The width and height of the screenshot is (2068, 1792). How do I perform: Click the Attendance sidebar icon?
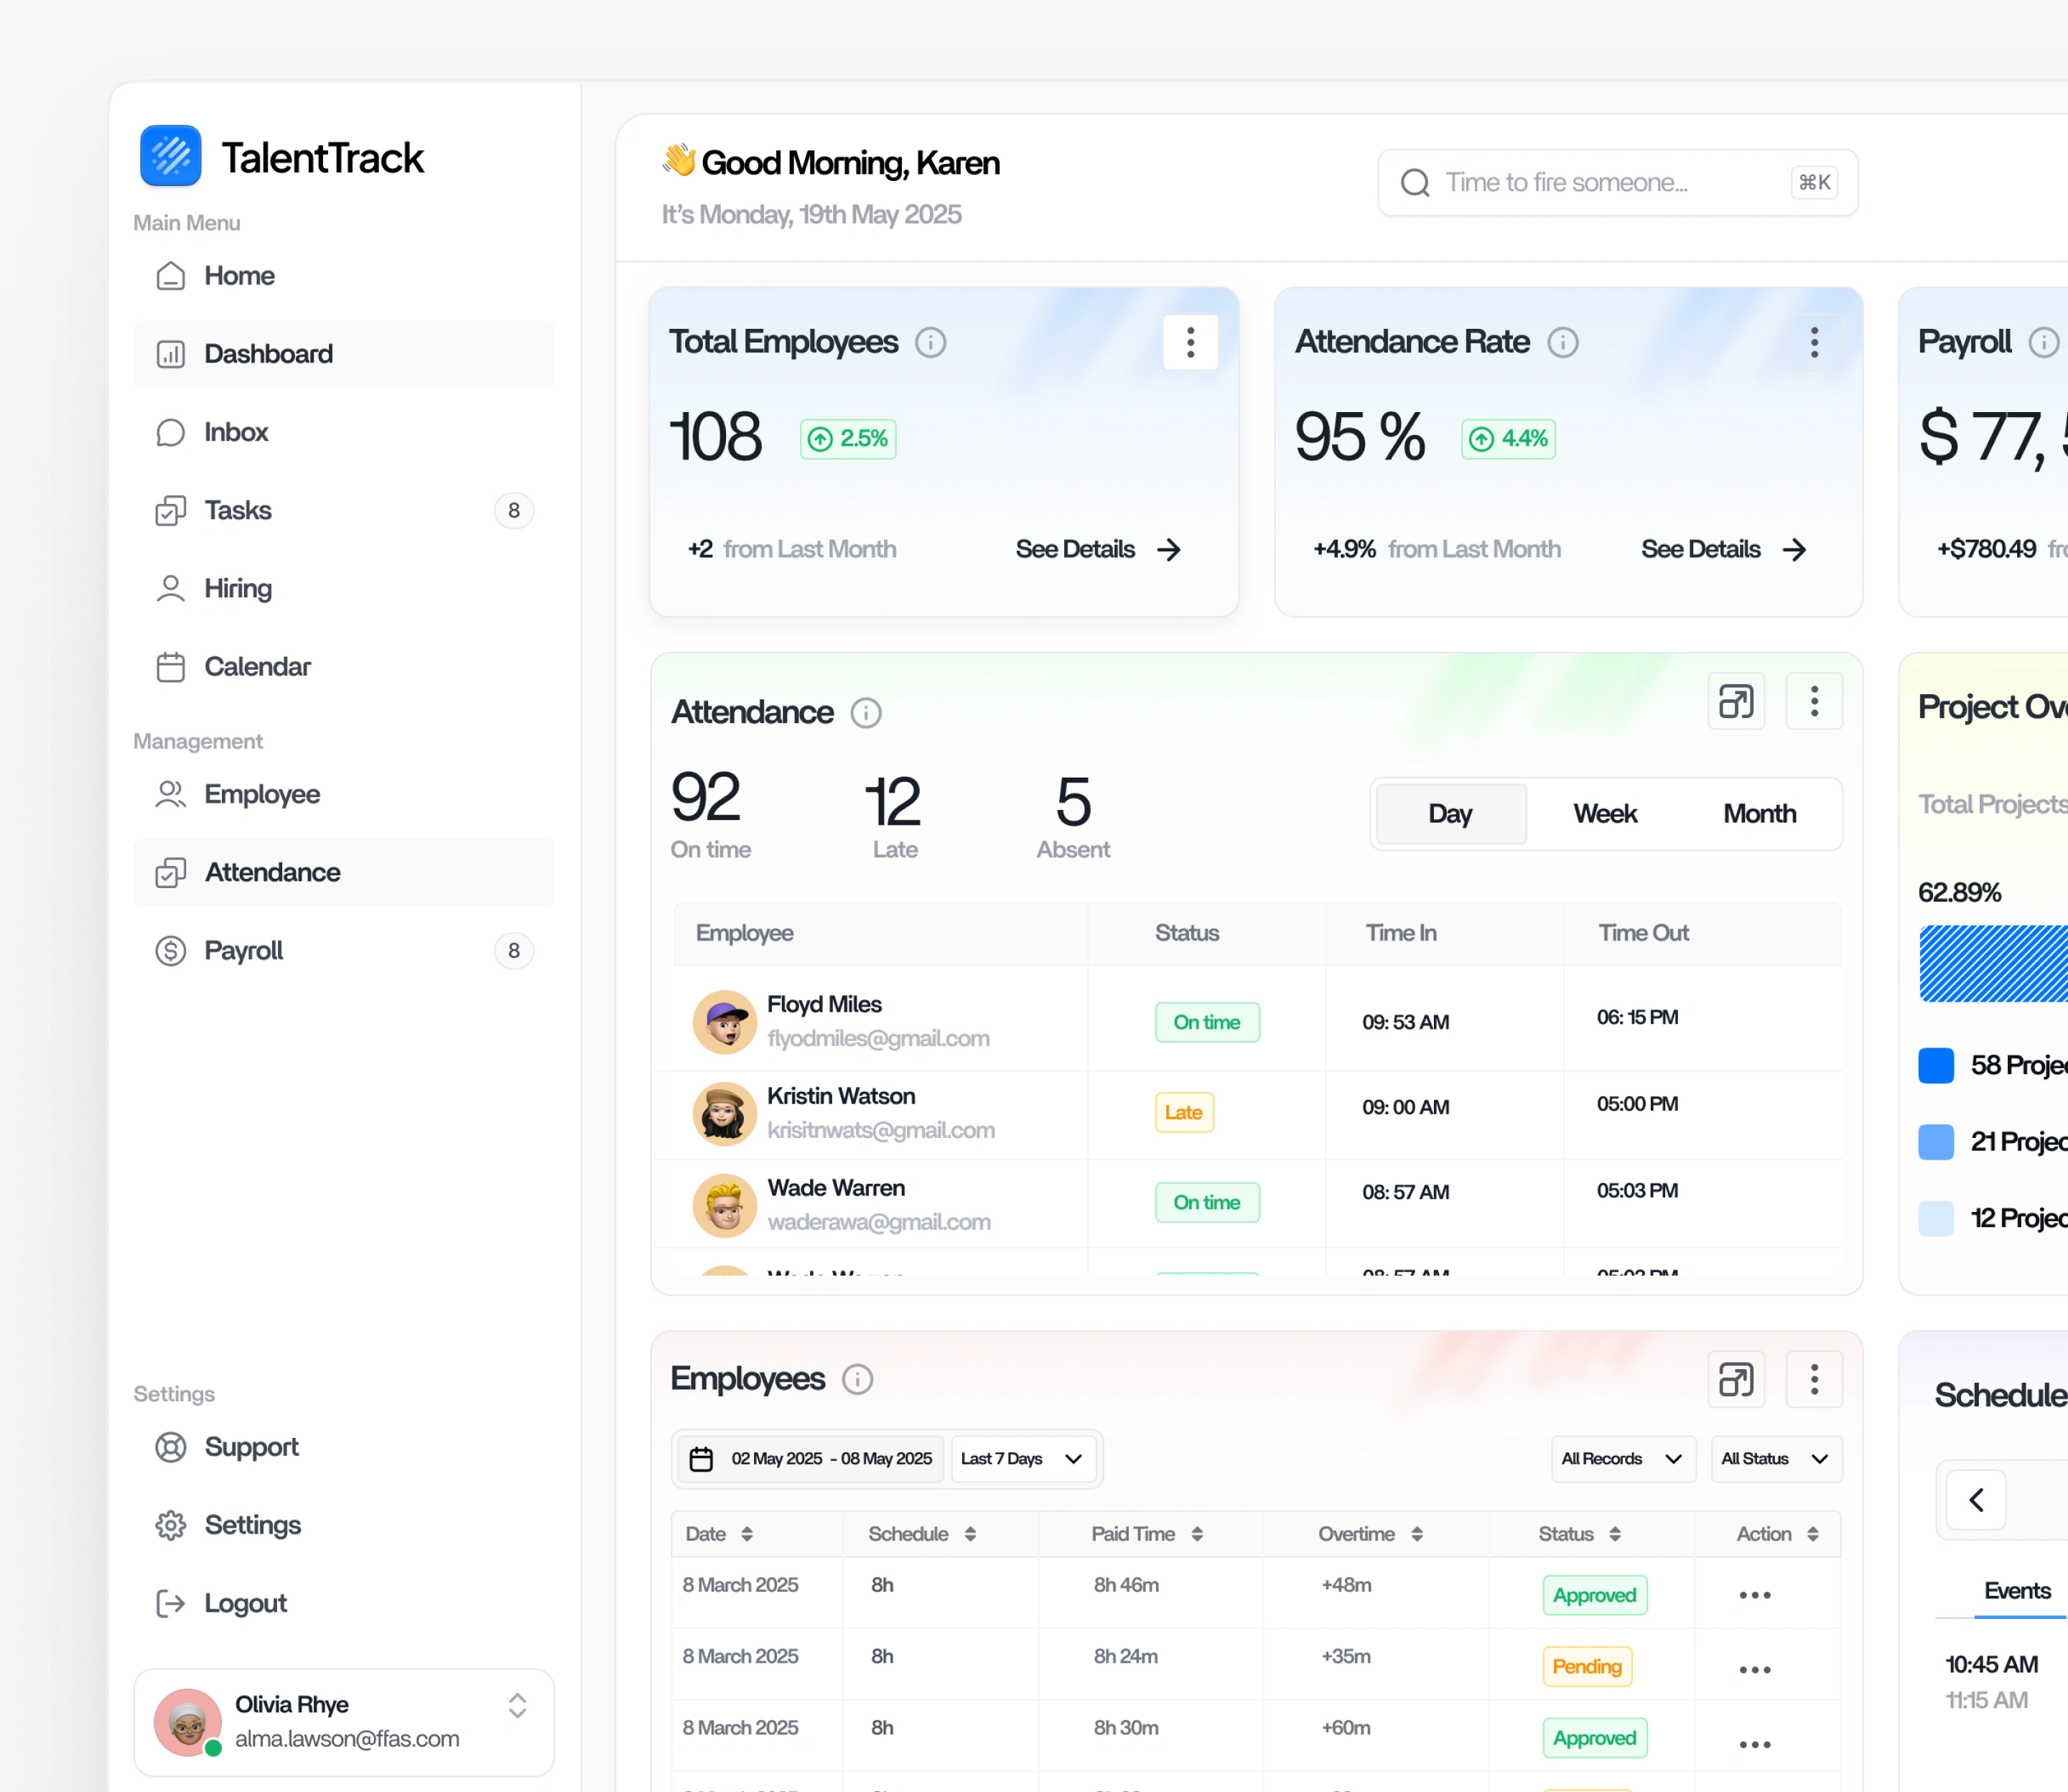pos(171,872)
